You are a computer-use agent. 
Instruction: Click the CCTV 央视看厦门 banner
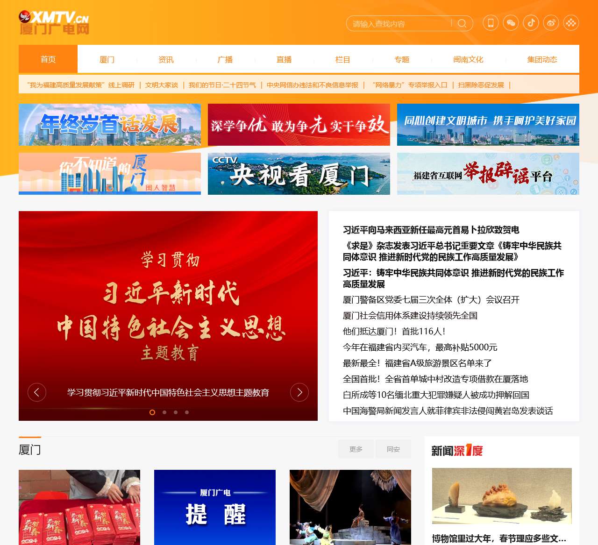299,174
